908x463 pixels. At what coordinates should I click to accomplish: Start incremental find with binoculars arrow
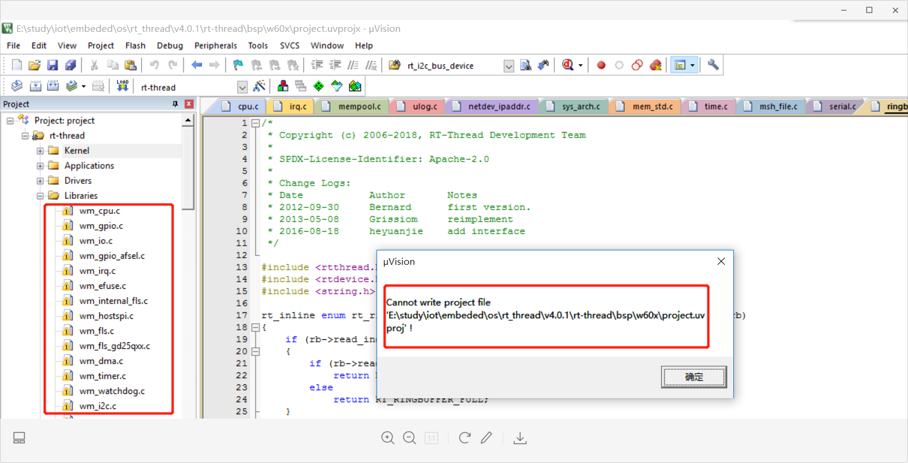pos(543,65)
